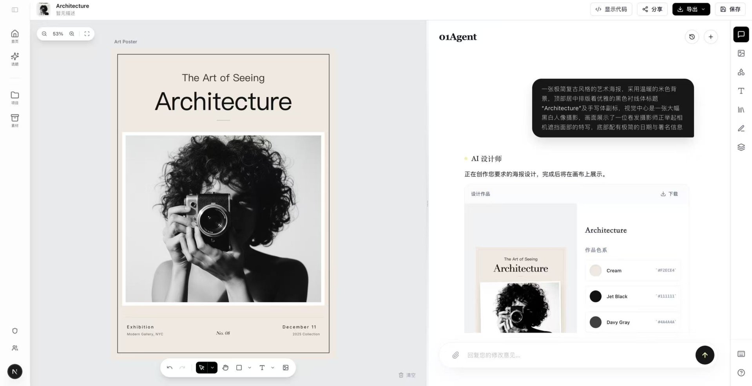This screenshot has height=386, width=752.
Task: Start a new chat with plus icon
Action: (710, 37)
